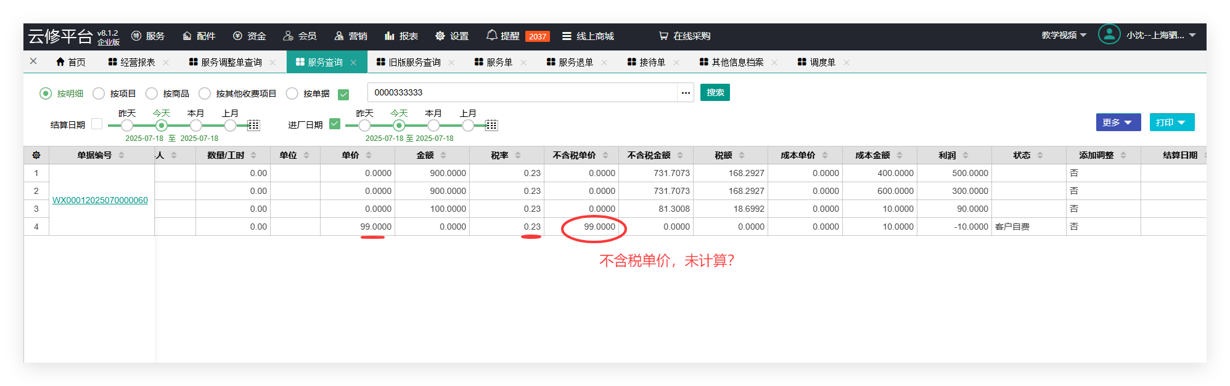Open the factory entry date calendar picker

point(491,126)
